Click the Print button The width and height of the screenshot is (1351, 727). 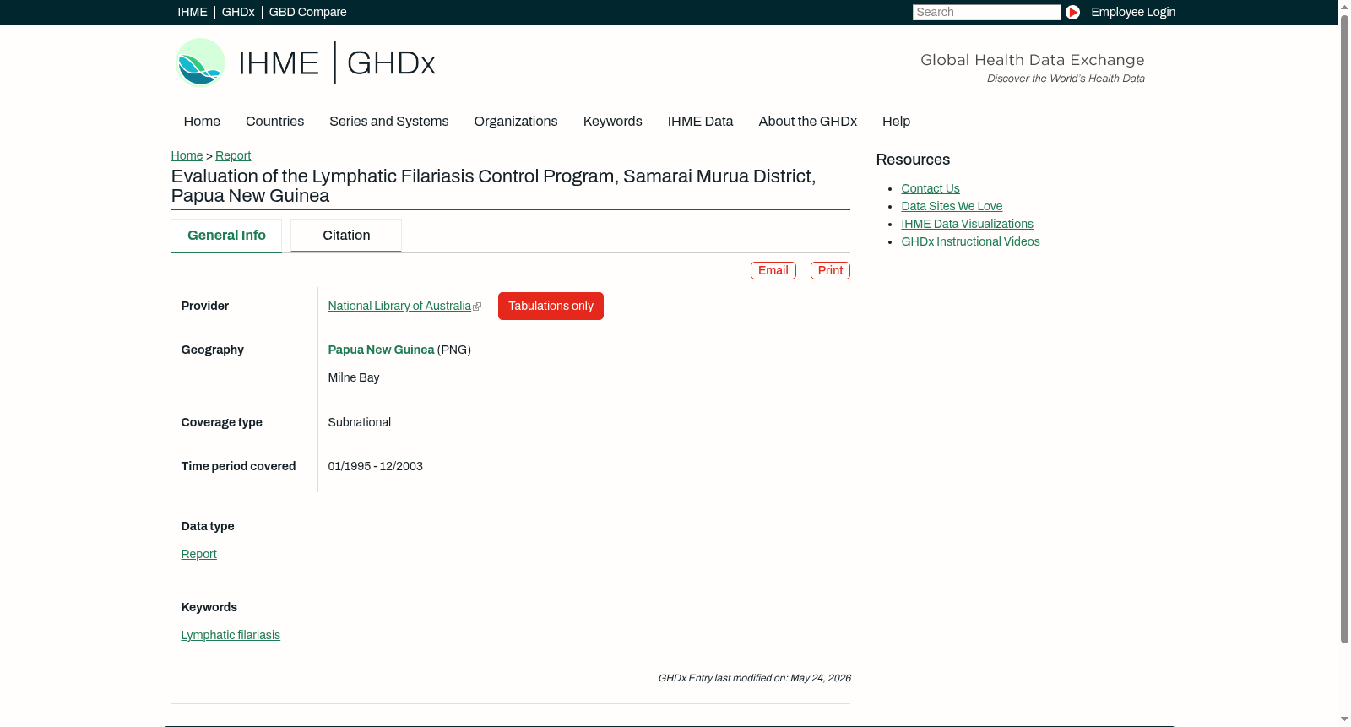pos(830,270)
